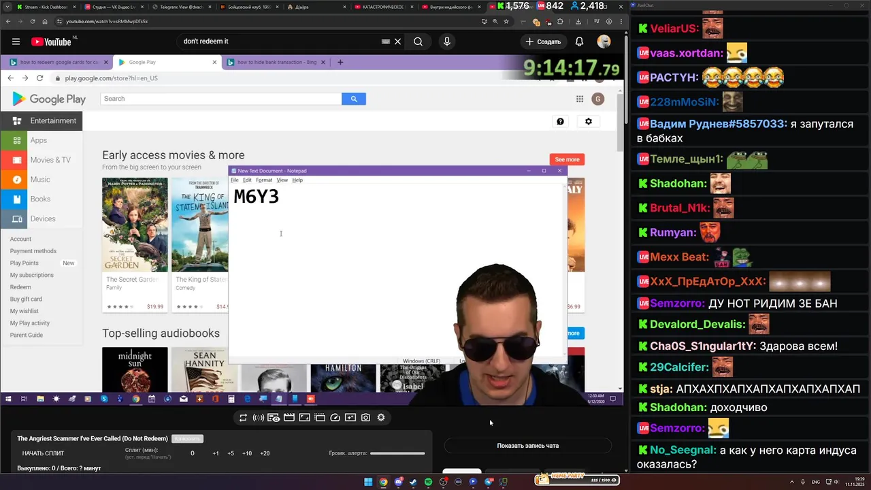
Task: Open Steam from the Windows taskbar
Action: pos(413,482)
